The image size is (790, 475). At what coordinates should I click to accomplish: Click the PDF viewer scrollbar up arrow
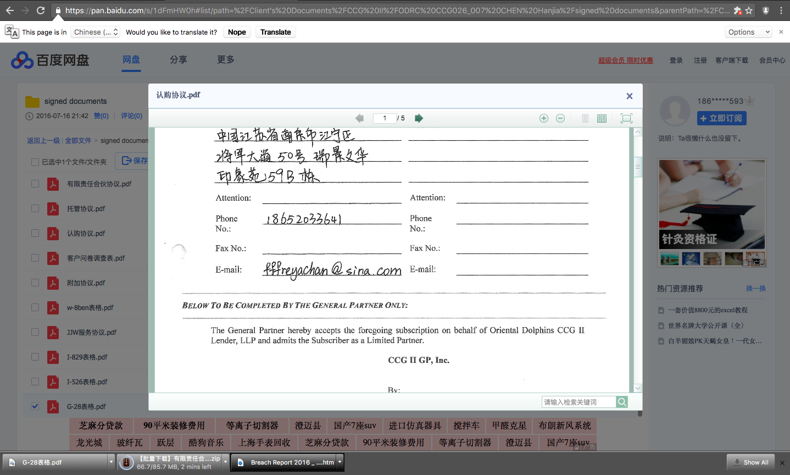coord(638,132)
